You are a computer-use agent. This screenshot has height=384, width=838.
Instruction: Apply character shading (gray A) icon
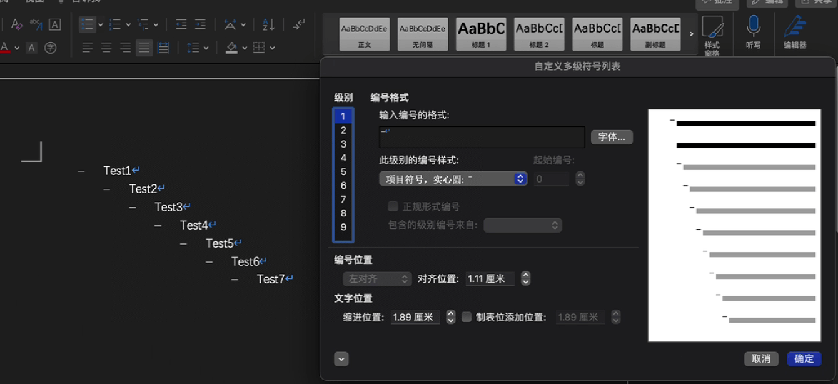[32, 48]
